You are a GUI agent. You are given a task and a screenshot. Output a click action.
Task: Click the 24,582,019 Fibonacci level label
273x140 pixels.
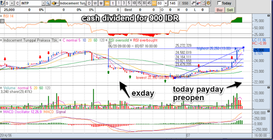[184, 53]
